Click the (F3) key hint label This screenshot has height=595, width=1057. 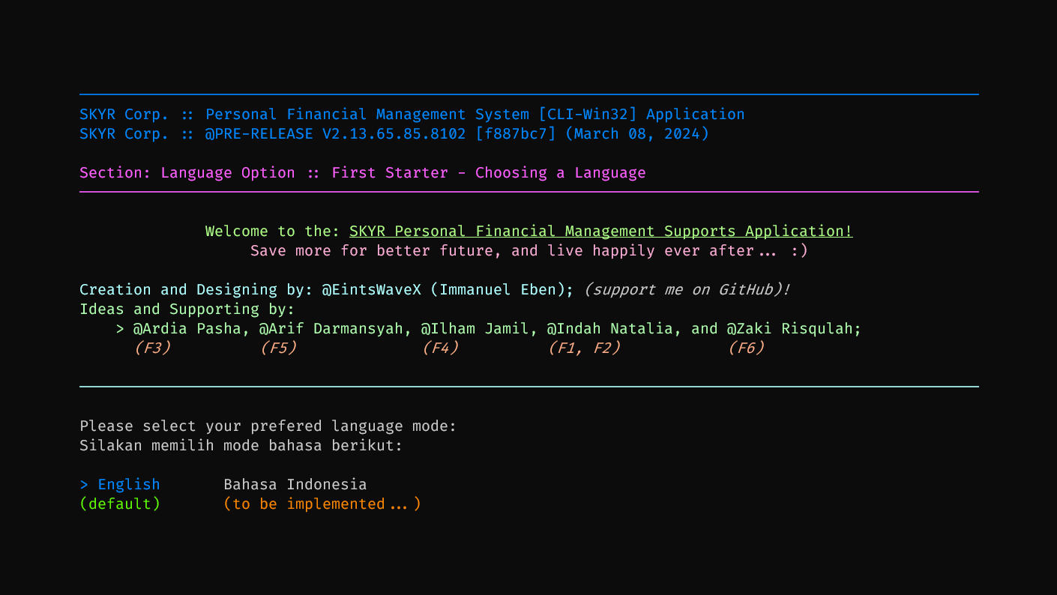click(x=153, y=348)
